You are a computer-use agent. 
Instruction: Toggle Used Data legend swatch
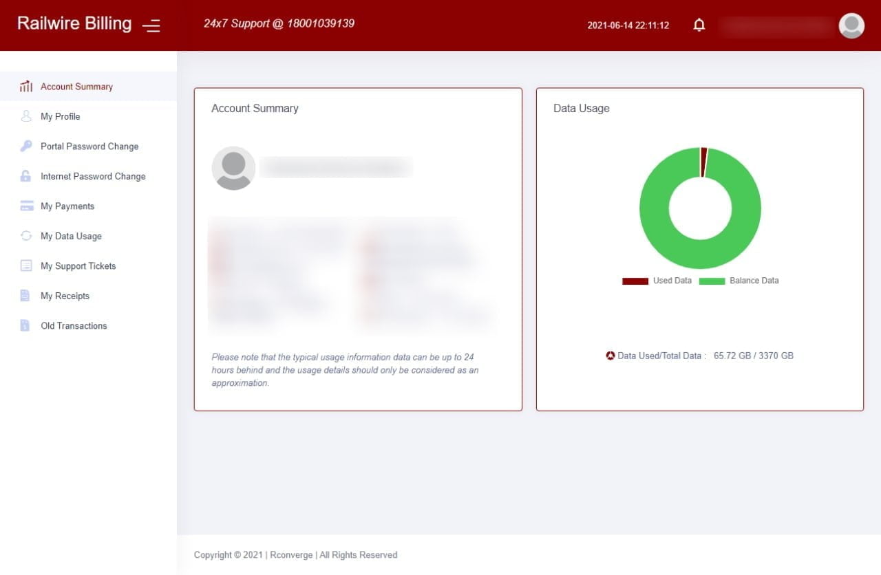pyautogui.click(x=635, y=281)
